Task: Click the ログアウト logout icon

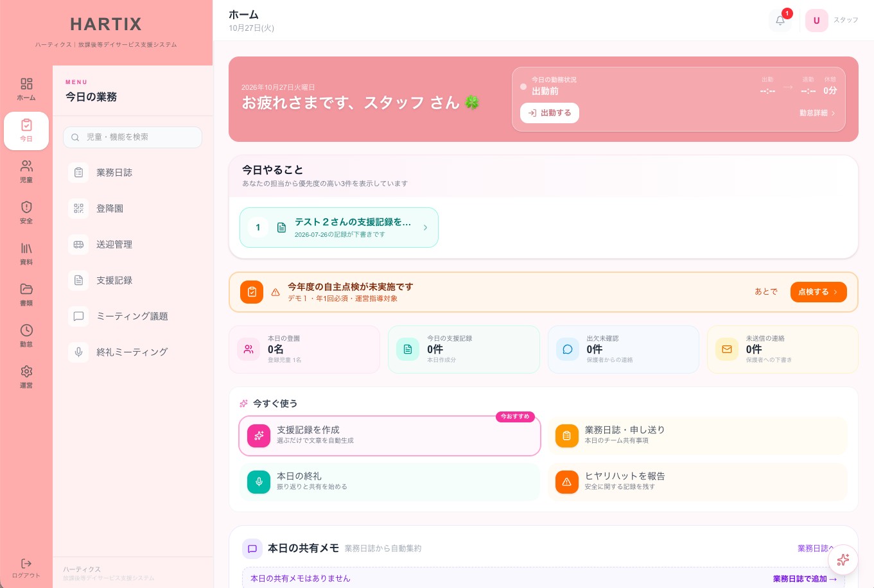Action: (x=26, y=568)
